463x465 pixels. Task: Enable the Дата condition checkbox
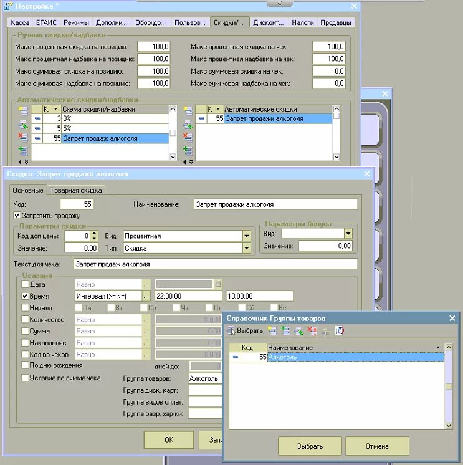[x=25, y=284]
